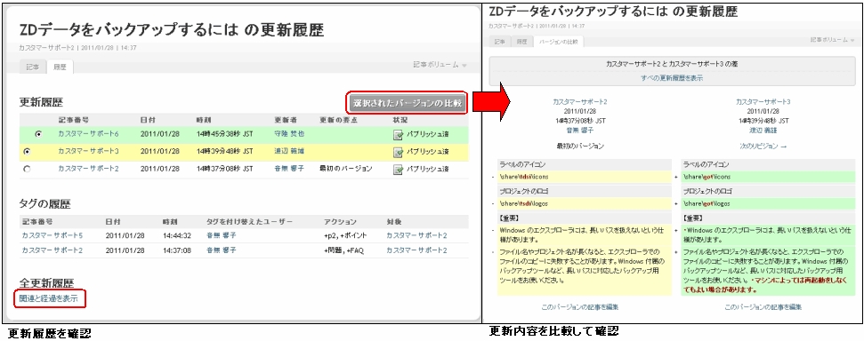864x341 pixels.
Task: Open カスタマーサポート2 article number in +FAQ row
Action: 52,250
